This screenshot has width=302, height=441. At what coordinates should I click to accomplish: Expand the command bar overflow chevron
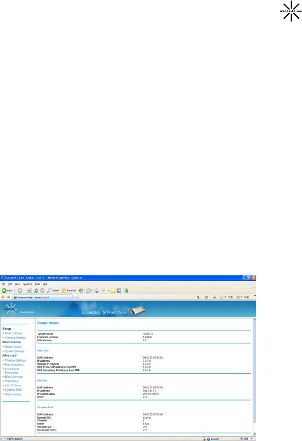click(254, 296)
